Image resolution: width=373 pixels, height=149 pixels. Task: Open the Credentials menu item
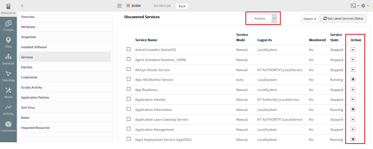click(29, 77)
